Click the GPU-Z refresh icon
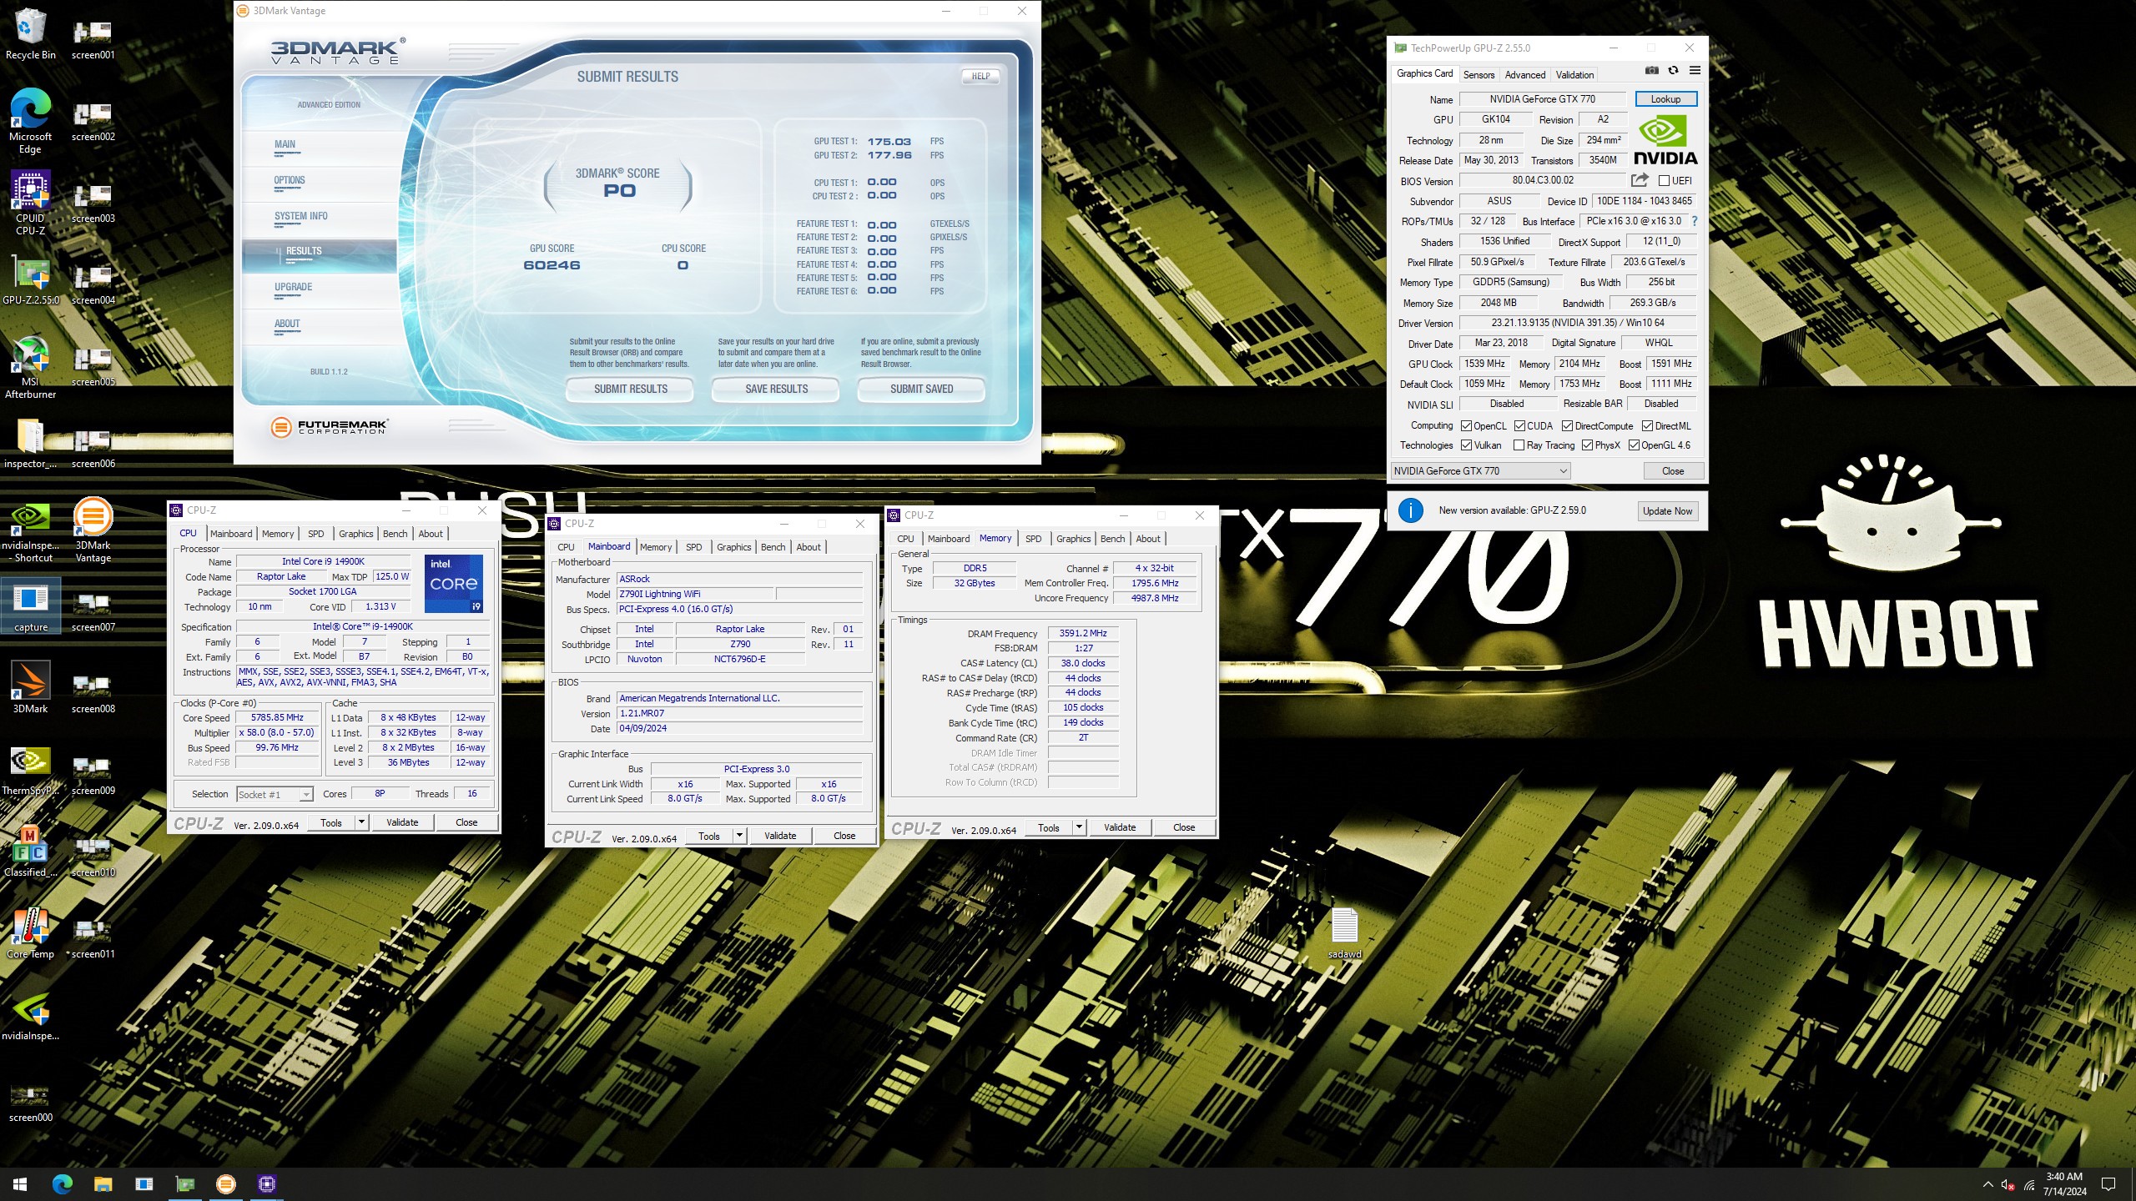 tap(1673, 70)
